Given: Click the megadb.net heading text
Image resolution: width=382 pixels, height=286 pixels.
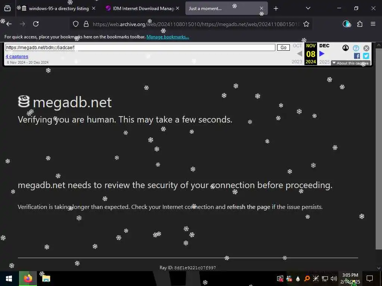Looking at the screenshot, I should [x=72, y=102].
